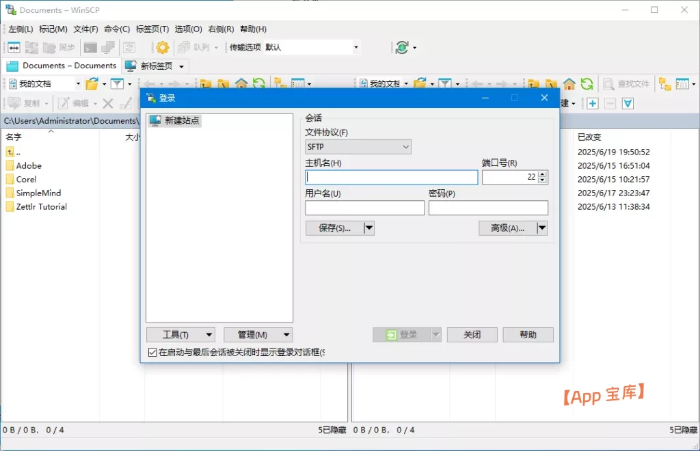Toggle left panel directory tree icon
700x451 pixels.
(x=280, y=83)
